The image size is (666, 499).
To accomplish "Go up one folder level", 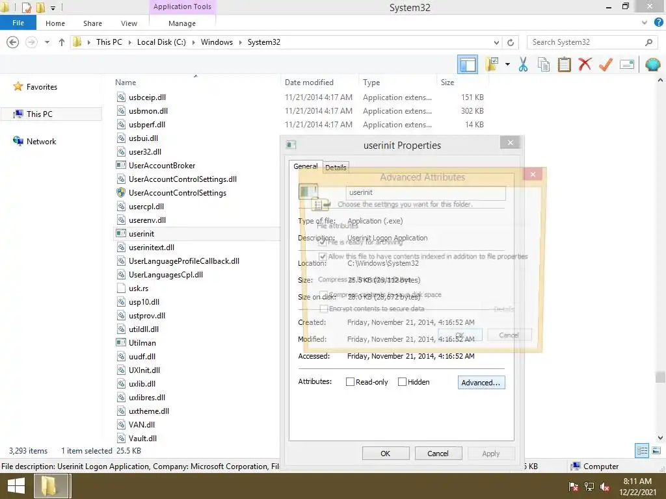I will pyautogui.click(x=62, y=42).
